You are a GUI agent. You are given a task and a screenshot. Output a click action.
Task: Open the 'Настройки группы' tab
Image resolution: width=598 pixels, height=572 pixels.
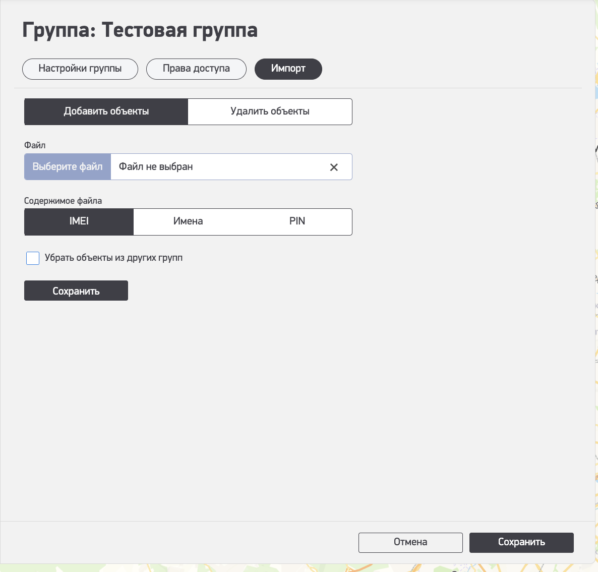(x=80, y=69)
